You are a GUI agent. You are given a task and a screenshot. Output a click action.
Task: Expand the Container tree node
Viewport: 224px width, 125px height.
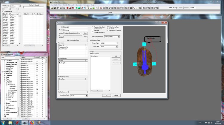[x=4, y=75]
